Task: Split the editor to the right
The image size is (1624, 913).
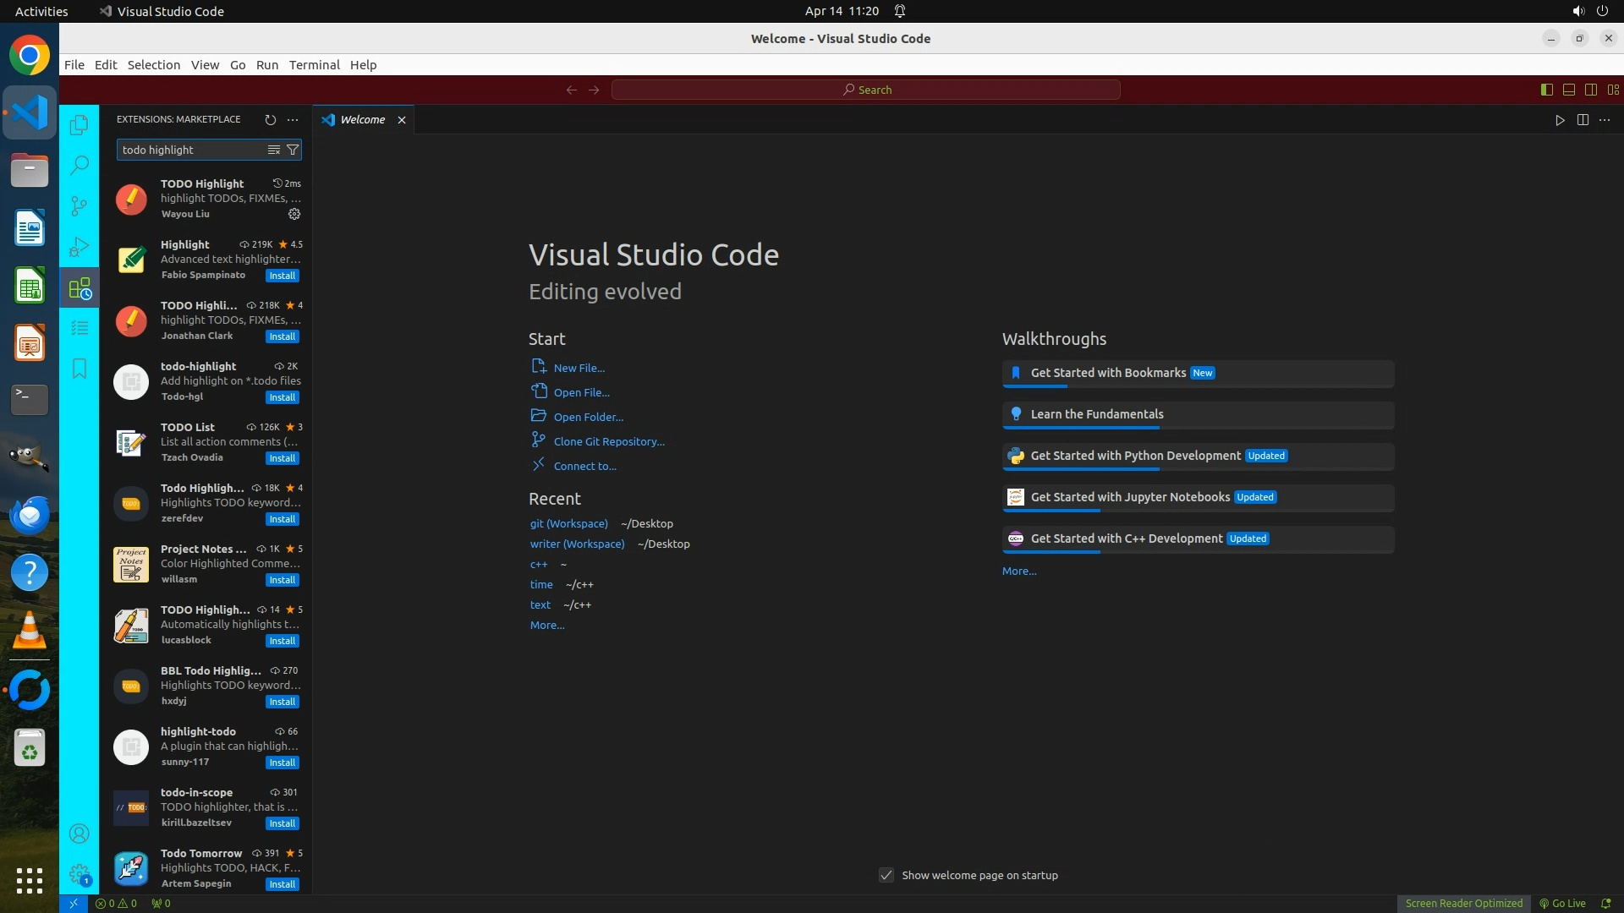Action: pyautogui.click(x=1583, y=120)
